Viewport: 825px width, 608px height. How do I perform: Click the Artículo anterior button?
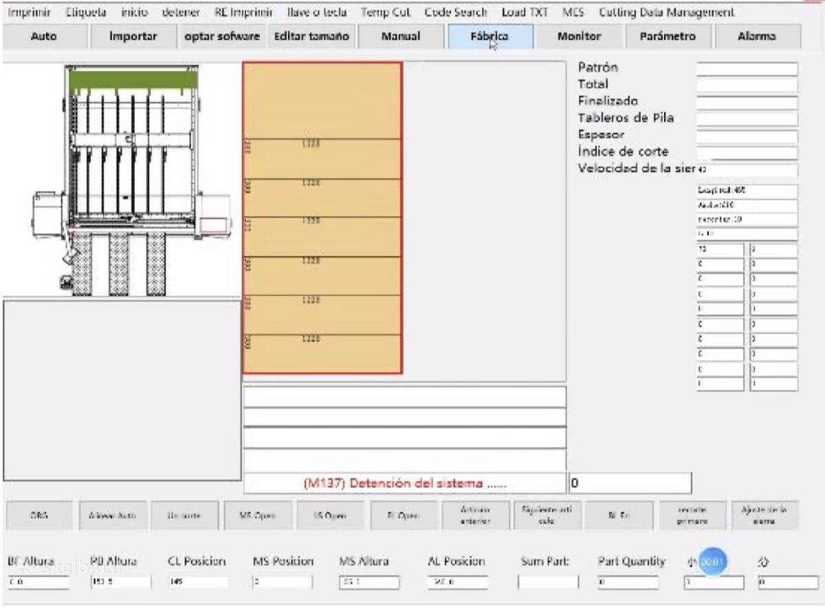[475, 515]
